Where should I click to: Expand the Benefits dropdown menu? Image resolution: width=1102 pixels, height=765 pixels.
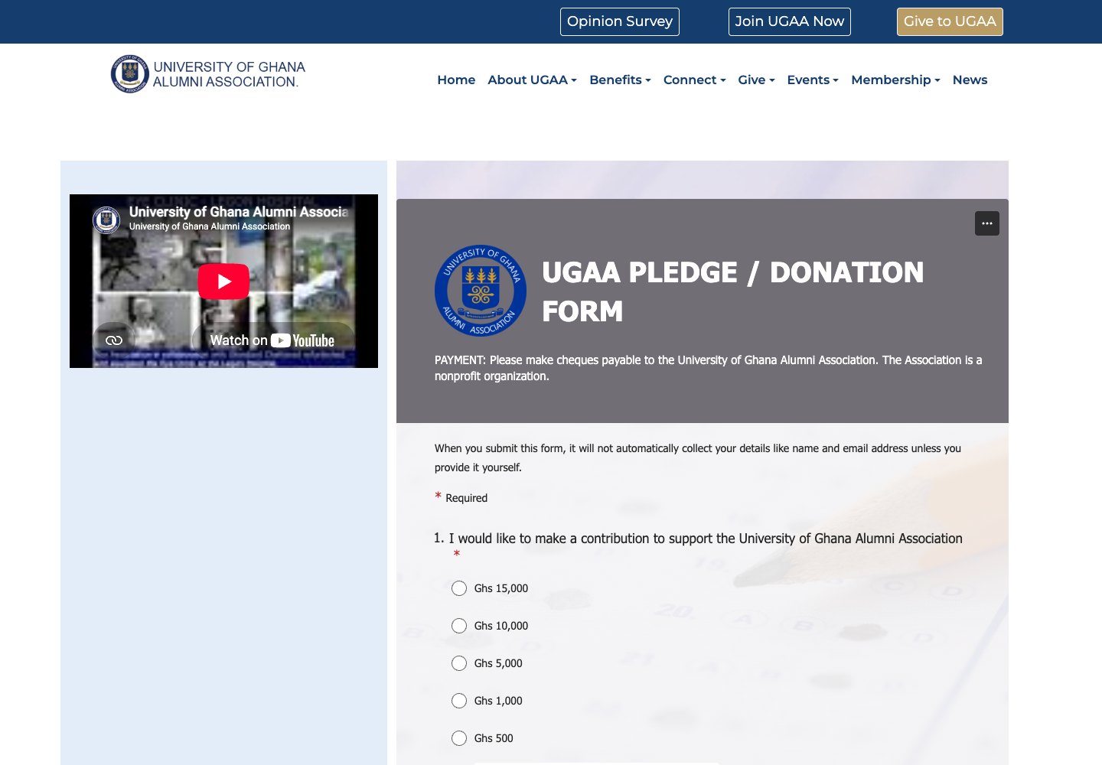click(620, 80)
